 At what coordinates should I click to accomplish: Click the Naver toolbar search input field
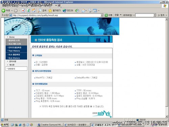[145, 15]
